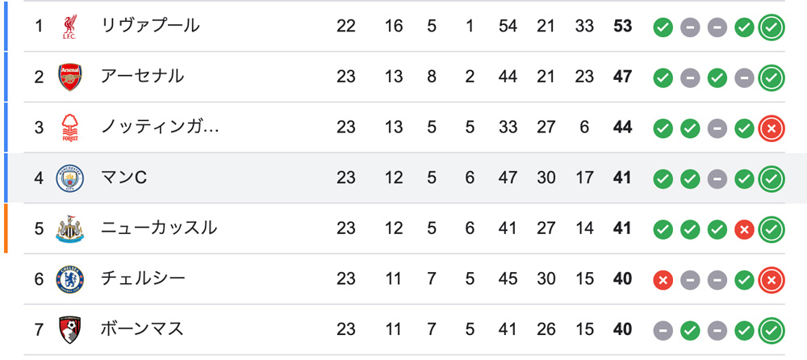
Task: Open the ボーンマス team link
Action: coord(142,329)
